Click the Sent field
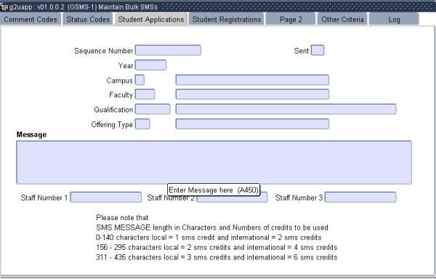Screen dimensions: 436x279 (x=318, y=50)
